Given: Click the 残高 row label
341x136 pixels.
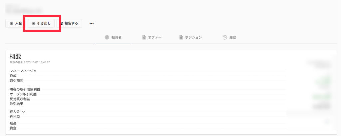Looking at the screenshot, I should click(x=13, y=123).
